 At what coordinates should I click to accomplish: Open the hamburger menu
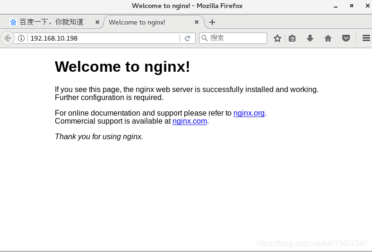[366, 38]
